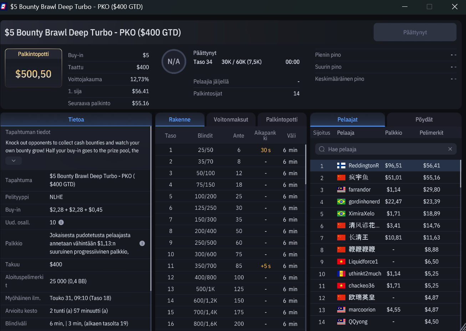Expand the event description chevron
466x331 pixels.
pyautogui.click(x=14, y=161)
